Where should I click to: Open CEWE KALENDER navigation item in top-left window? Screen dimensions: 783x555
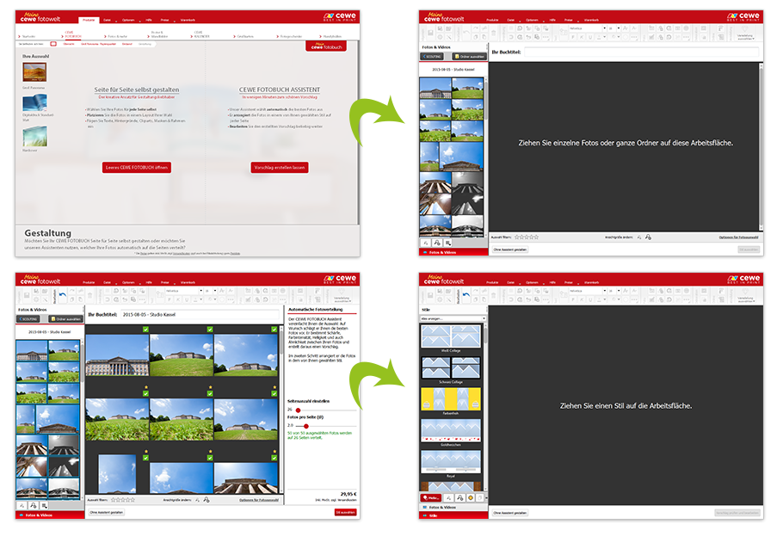(201, 34)
